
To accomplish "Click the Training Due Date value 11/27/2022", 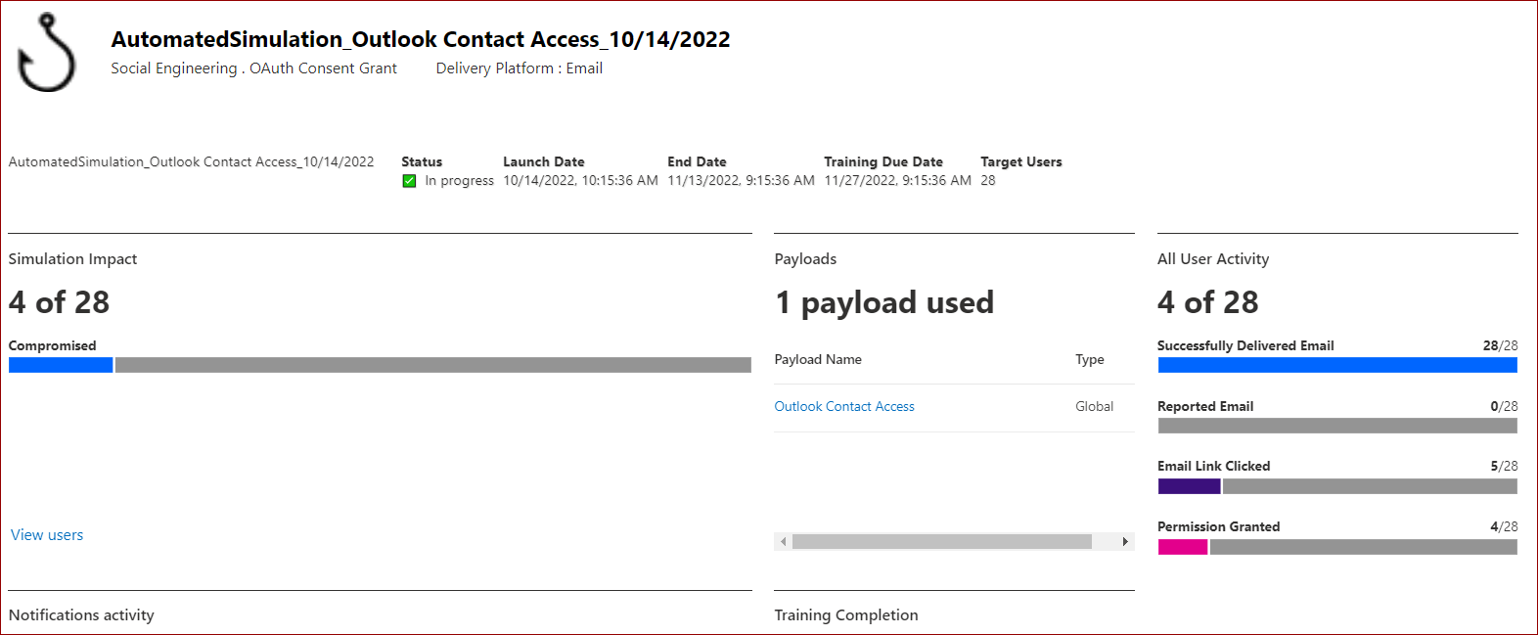I will [x=897, y=181].
